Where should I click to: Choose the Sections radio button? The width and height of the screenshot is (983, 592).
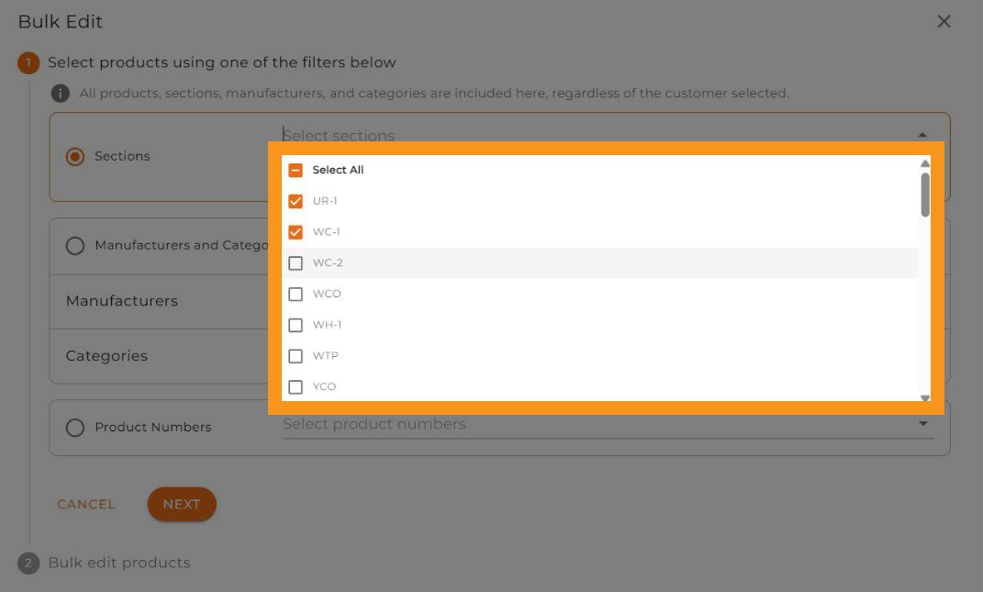coord(75,156)
